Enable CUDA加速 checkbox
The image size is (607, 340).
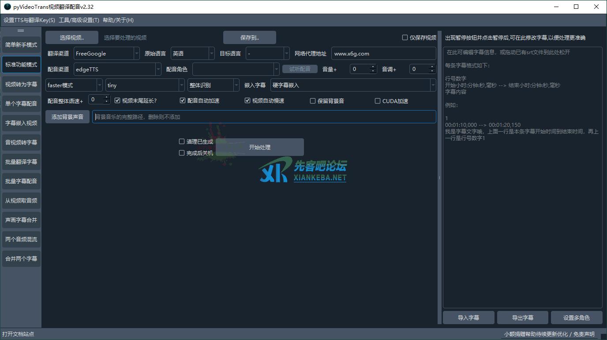click(378, 101)
